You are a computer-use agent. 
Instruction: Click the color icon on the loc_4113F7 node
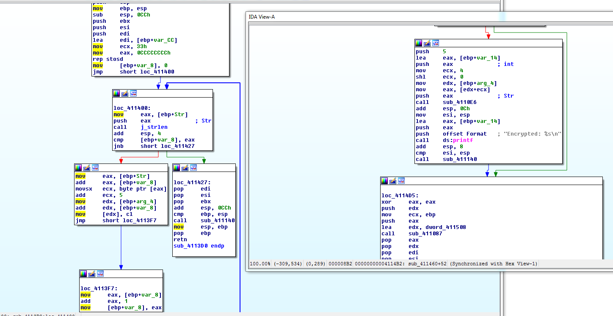coord(83,274)
